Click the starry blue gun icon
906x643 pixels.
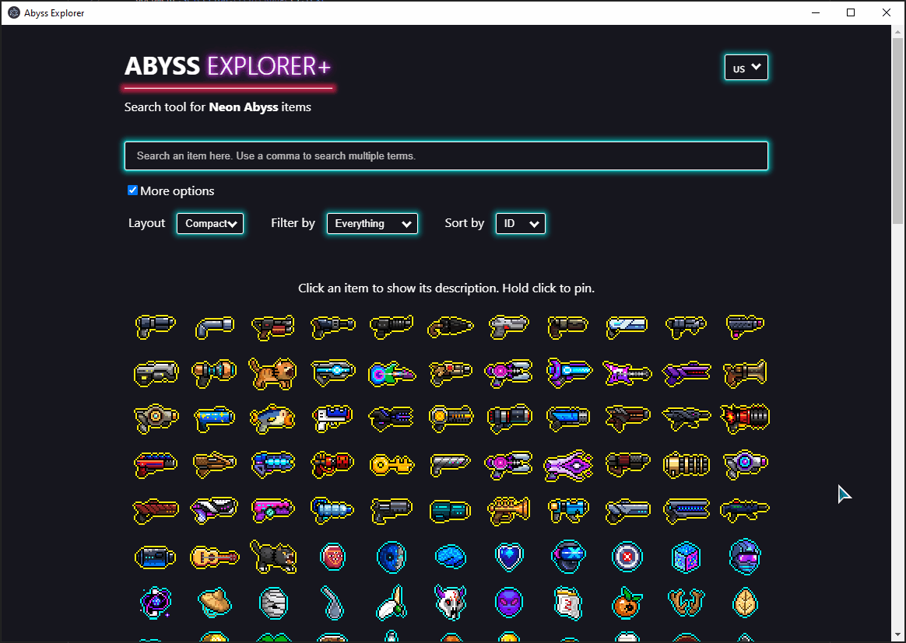tap(214, 418)
